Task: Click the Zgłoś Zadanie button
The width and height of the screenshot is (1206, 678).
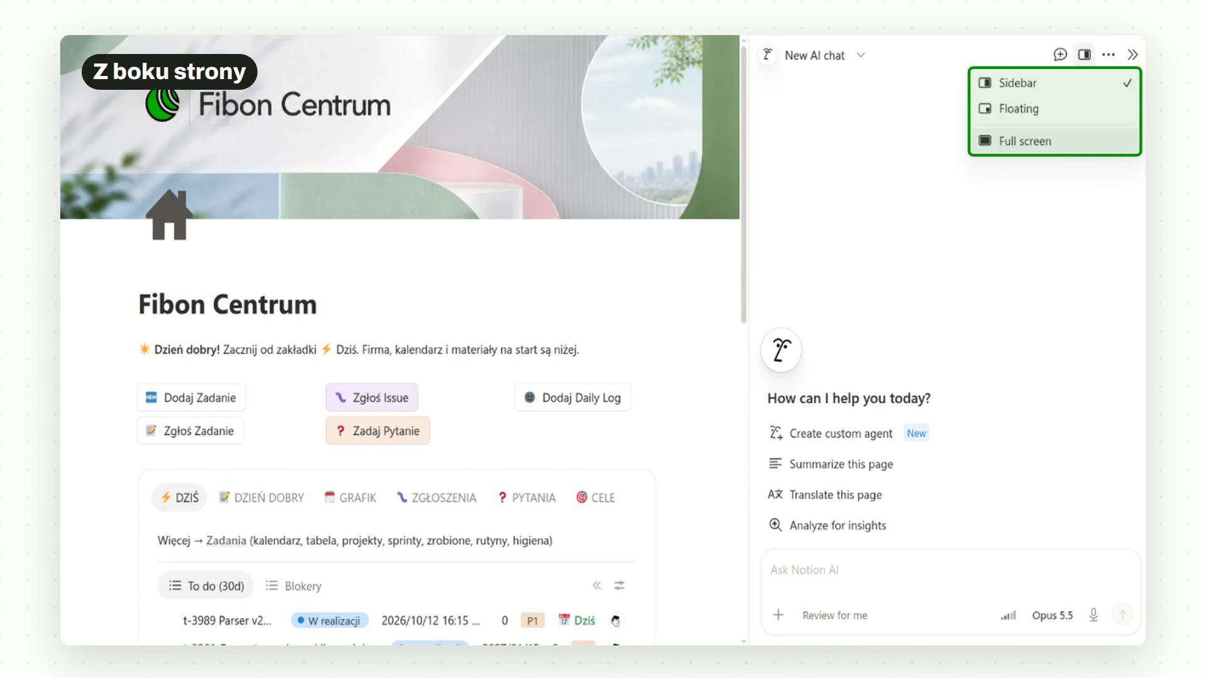Action: point(190,431)
